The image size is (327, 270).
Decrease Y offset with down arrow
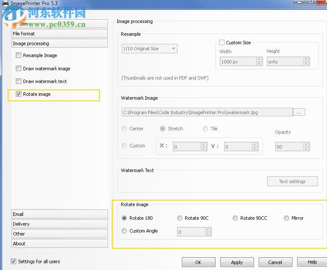[254, 148]
